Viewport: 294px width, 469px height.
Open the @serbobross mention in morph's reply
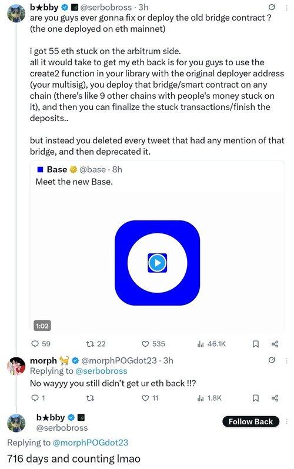(101, 371)
